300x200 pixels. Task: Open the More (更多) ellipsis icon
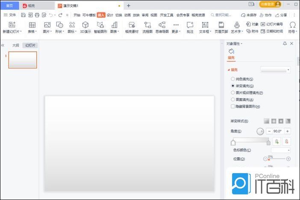click(176, 25)
